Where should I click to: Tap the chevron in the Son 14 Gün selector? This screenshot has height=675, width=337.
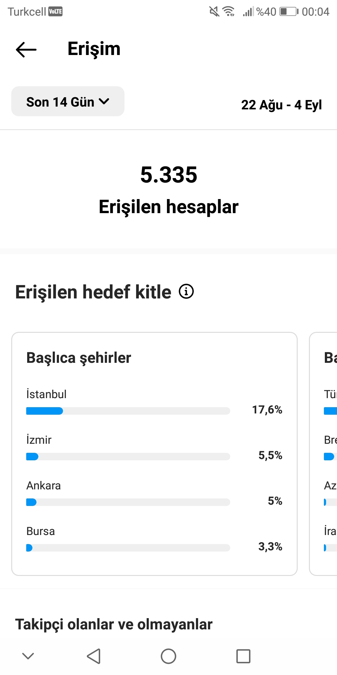point(104,102)
